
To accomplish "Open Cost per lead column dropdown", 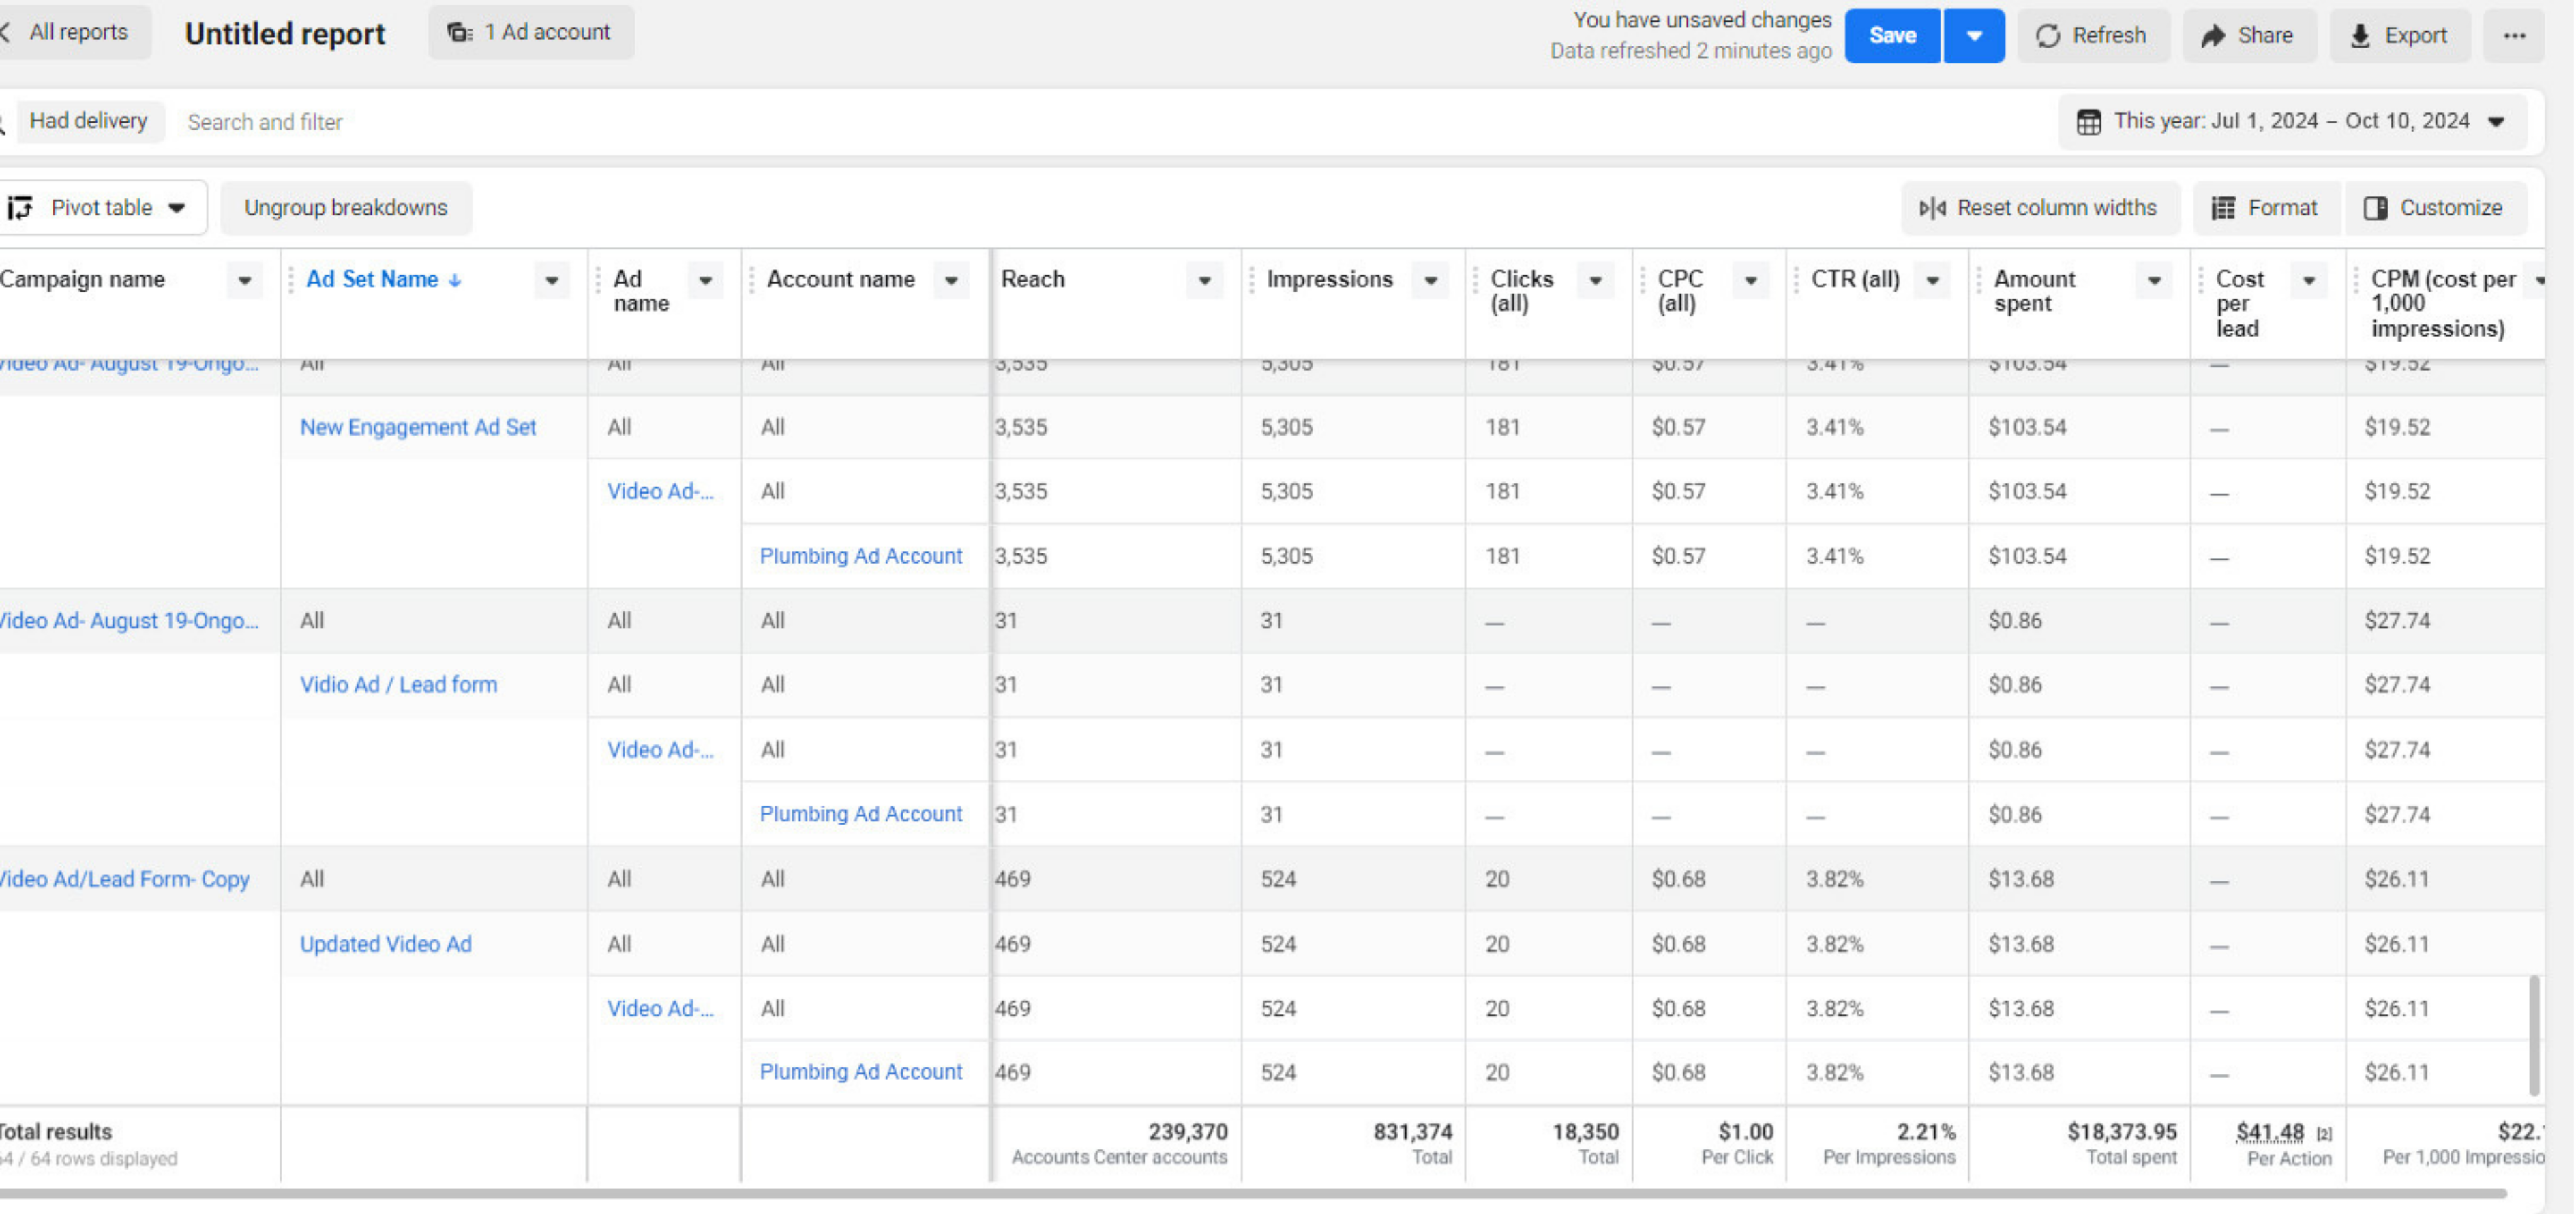I will pyautogui.click(x=2309, y=281).
